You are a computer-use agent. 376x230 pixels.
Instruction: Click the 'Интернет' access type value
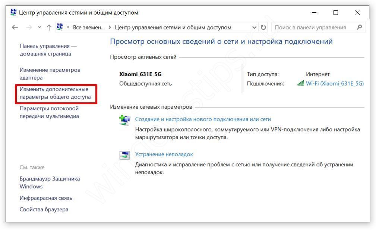[x=318, y=74]
